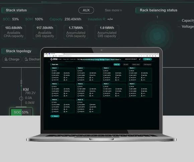The width and height of the screenshot is (194, 162).
Task: Select the 1.61MWh Accumulated DIS capacity card
Action: coord(107,32)
